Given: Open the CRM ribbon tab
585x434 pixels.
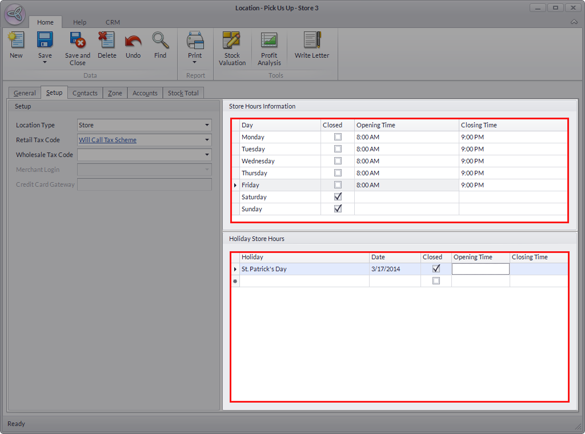Looking at the screenshot, I should point(113,22).
